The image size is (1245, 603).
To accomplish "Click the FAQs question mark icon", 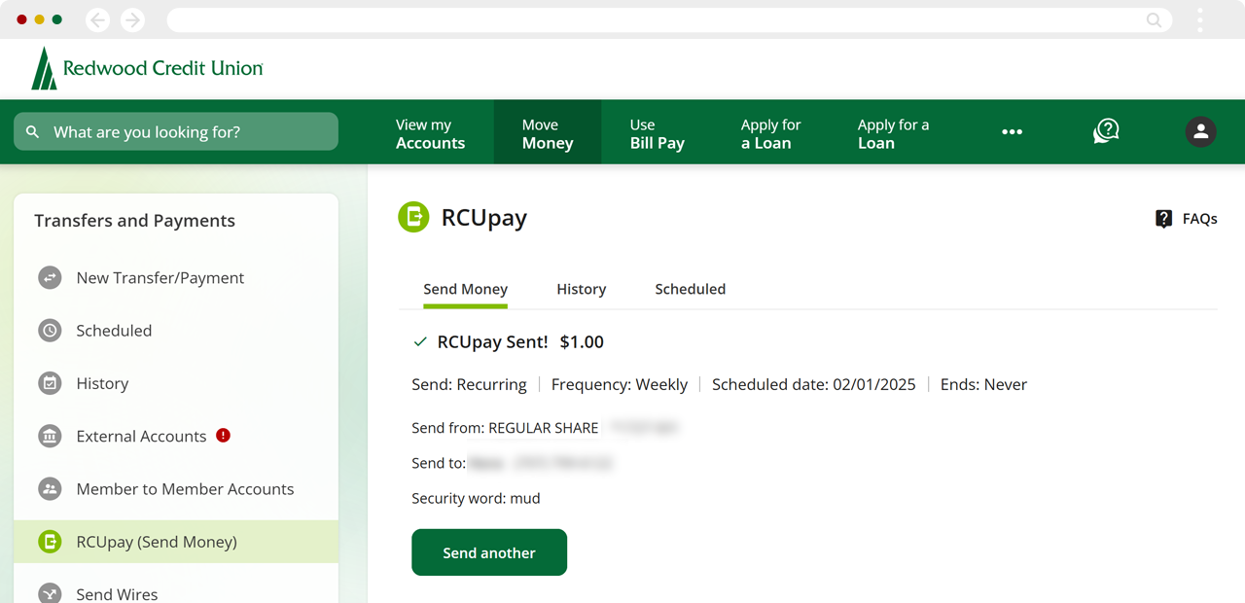I will point(1163,219).
